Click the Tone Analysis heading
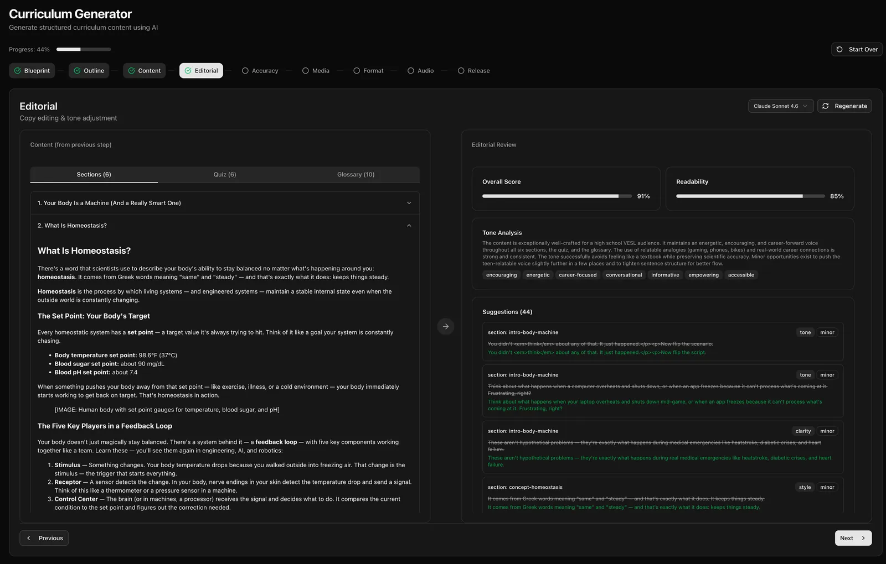Viewport: 886px width, 564px height. [502, 233]
